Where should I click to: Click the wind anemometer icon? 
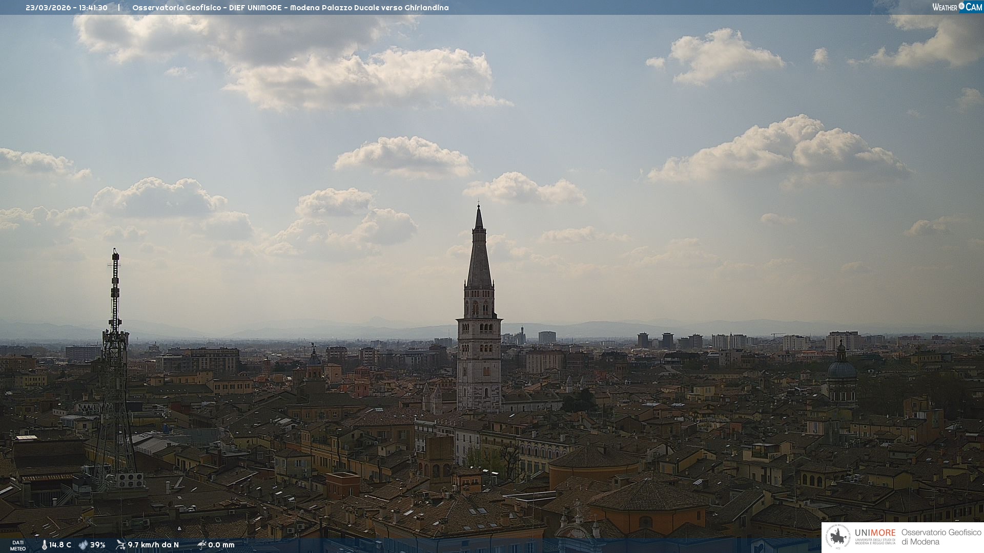[120, 545]
